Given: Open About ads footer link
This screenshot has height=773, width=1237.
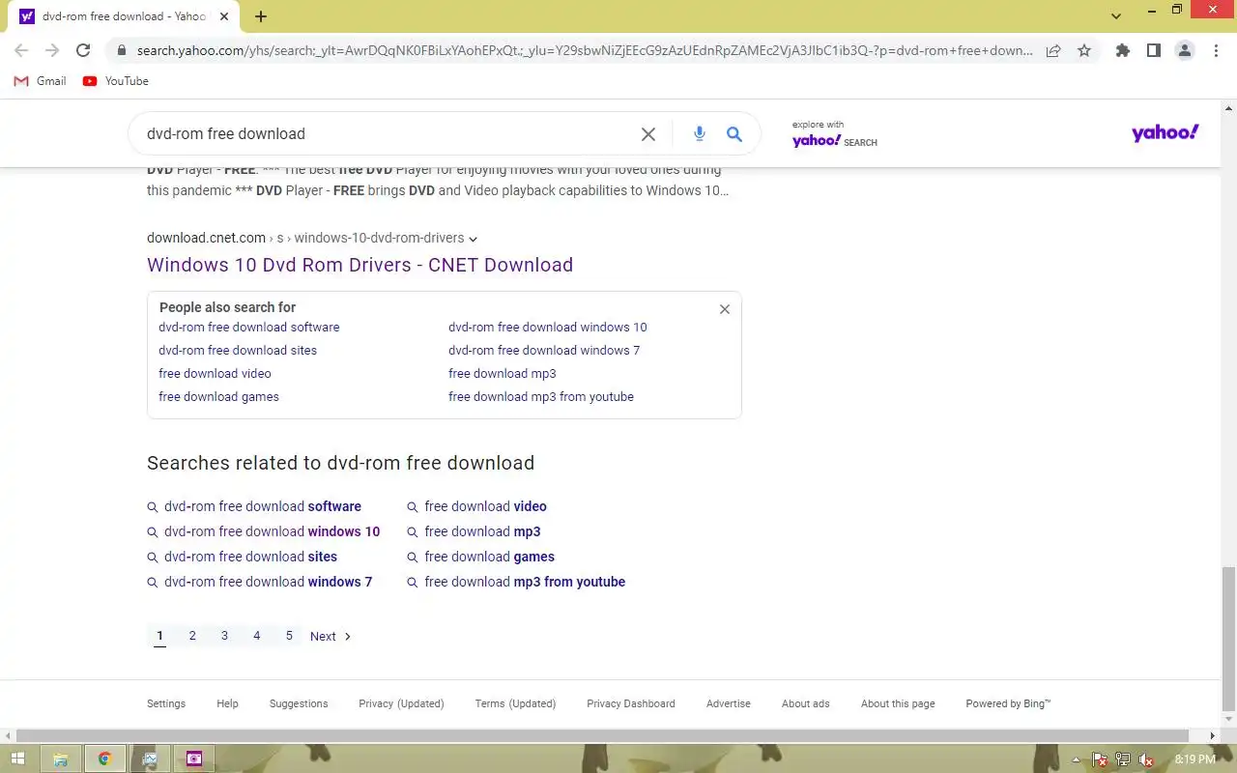Looking at the screenshot, I should 806,703.
